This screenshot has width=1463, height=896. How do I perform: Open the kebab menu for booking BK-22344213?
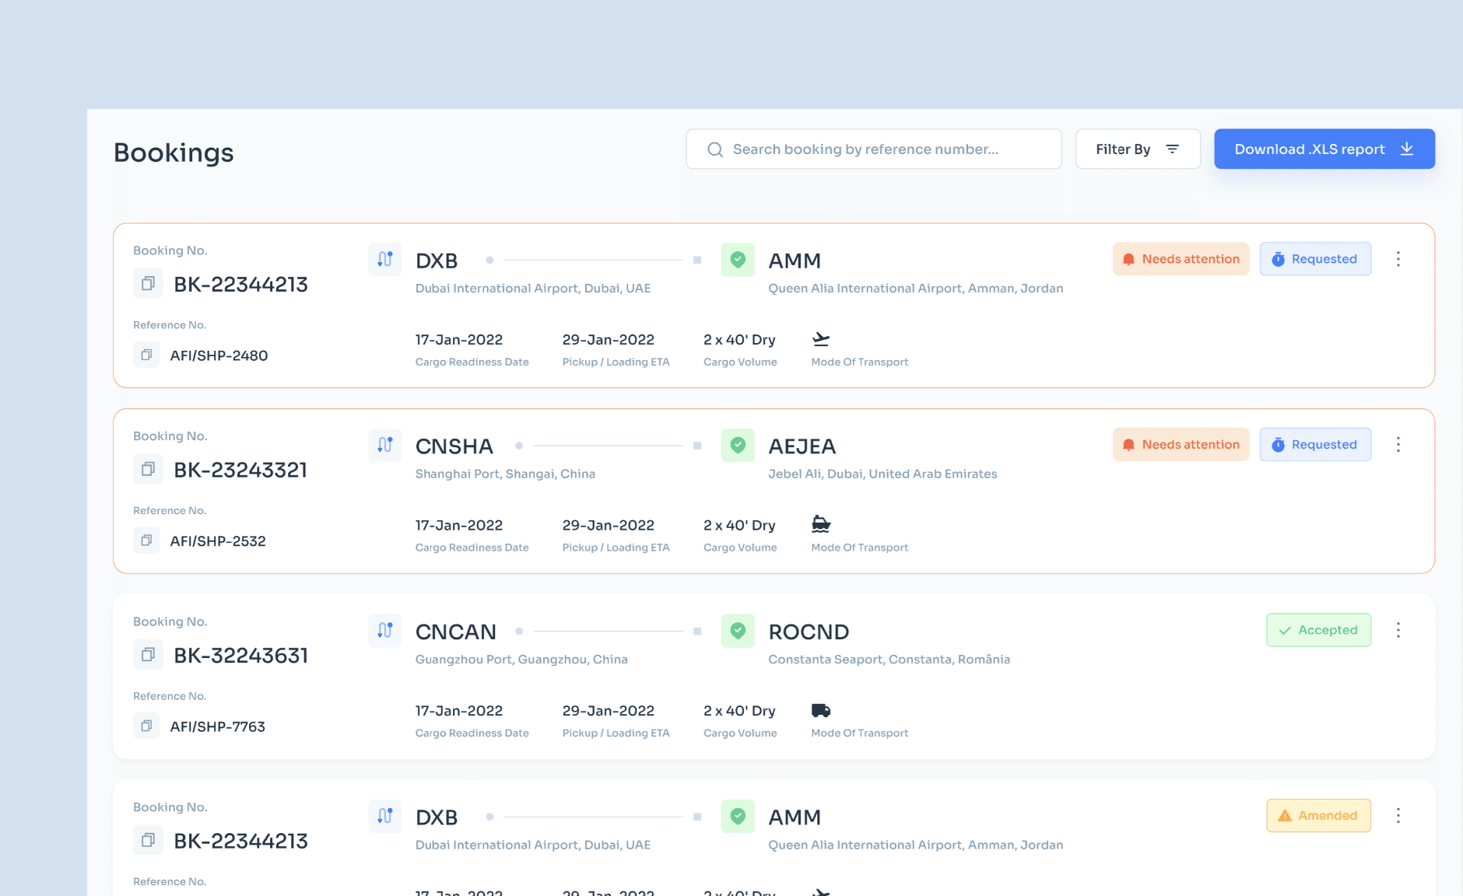[1398, 259]
